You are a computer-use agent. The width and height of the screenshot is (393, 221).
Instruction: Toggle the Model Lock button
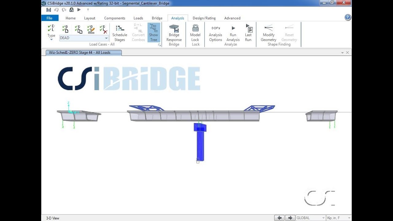click(195, 33)
